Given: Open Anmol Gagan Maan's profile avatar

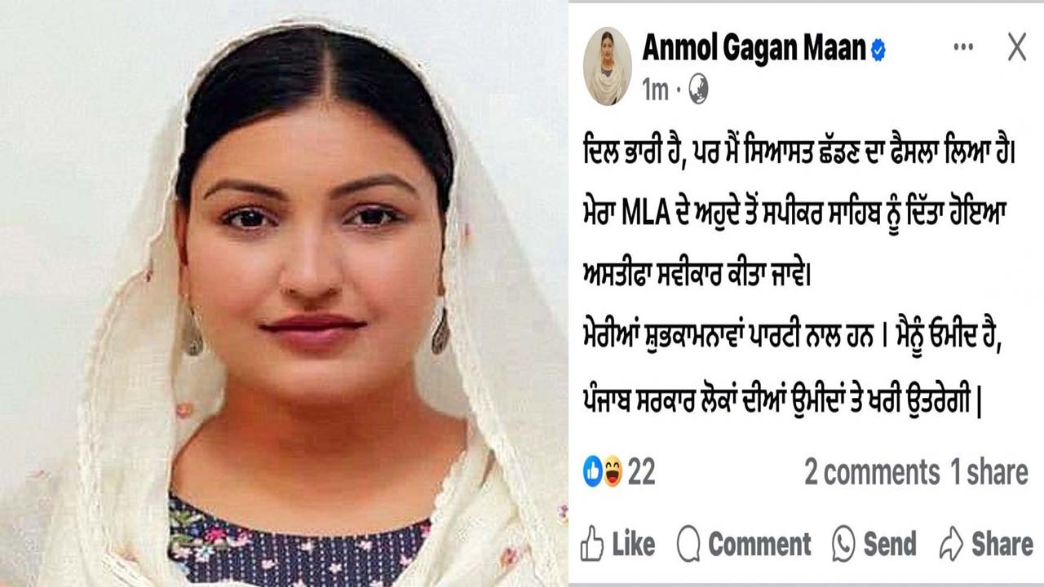Looking at the screenshot, I should [607, 65].
